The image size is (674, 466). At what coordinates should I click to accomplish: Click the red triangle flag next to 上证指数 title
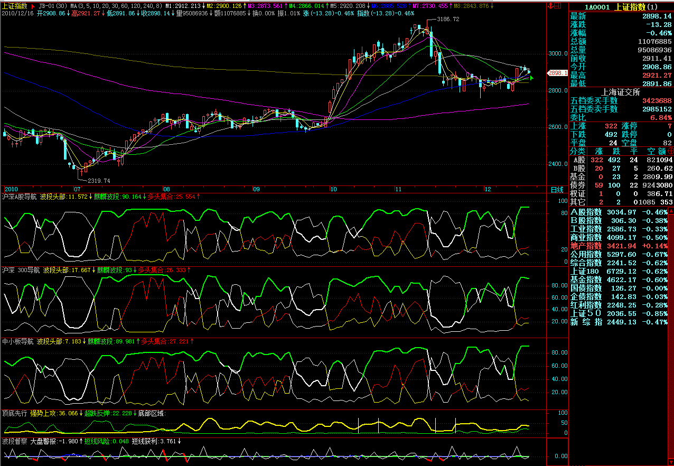click(x=32, y=6)
